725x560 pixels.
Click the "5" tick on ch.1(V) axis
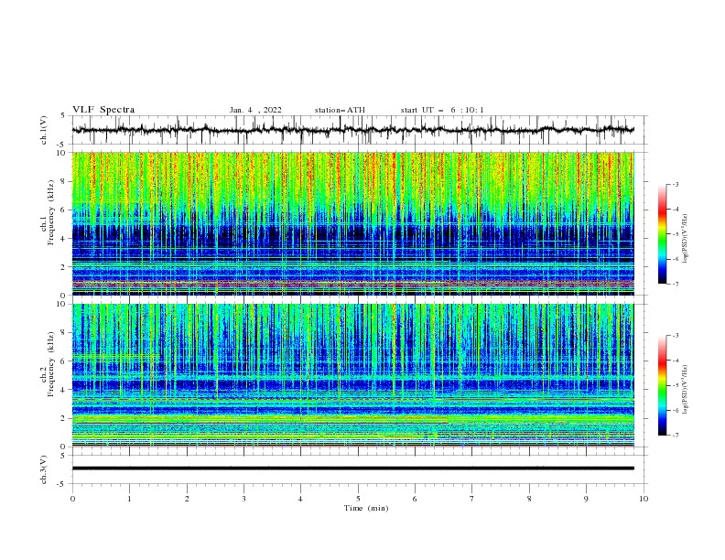63,115
